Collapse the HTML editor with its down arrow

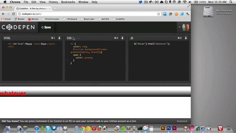(59, 38)
